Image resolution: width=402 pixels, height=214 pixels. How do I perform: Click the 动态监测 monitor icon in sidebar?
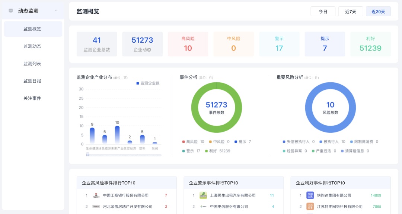[x=11, y=11]
